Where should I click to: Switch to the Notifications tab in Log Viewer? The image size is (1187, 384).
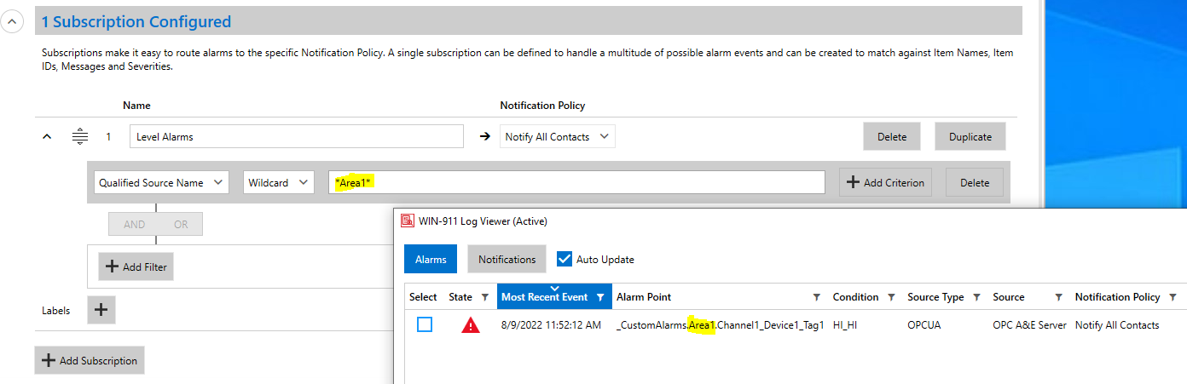(507, 259)
